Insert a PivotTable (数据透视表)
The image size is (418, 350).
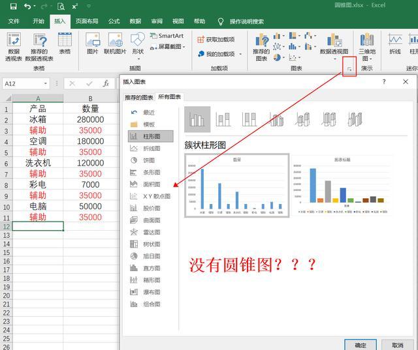[x=13, y=47]
